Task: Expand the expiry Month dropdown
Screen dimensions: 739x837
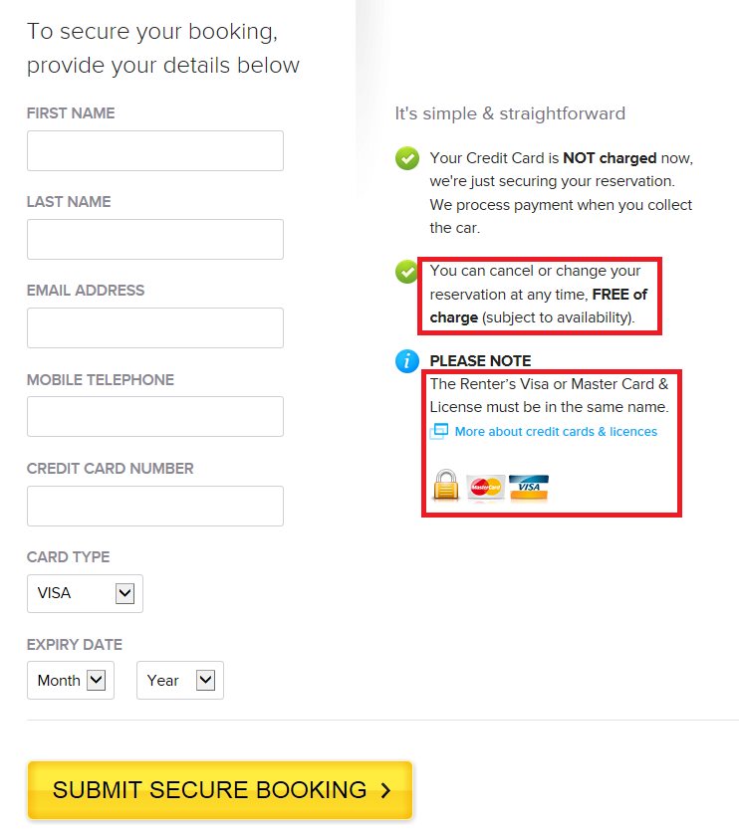Action: click(71, 681)
